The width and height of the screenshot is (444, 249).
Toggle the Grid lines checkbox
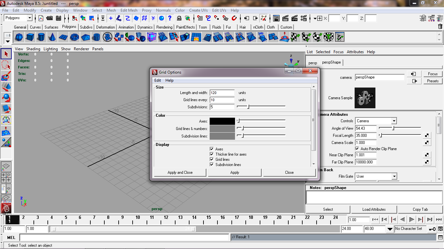pyautogui.click(x=212, y=160)
